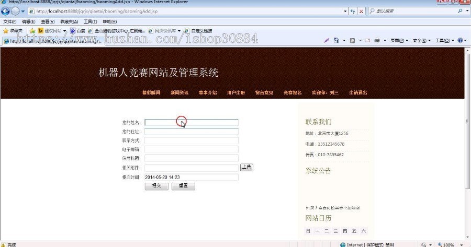The height and width of the screenshot is (247, 471).
Task: Open the 金山猎豹游戏中心 favorites link
Action: click(117, 31)
